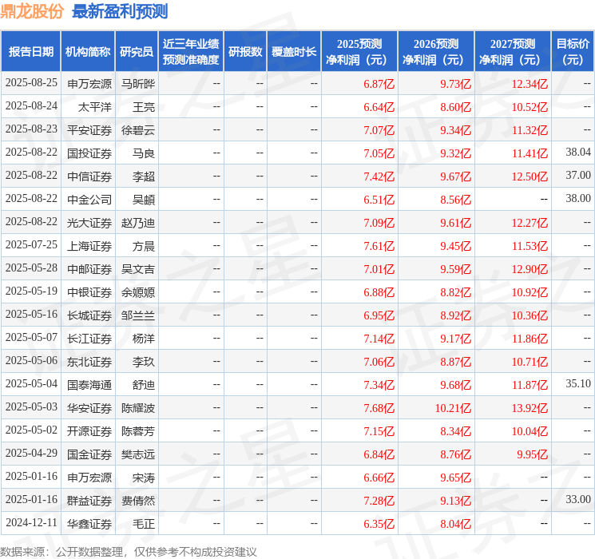Image resolution: width=595 pixels, height=559 pixels.
Task: Click the 最新盈利预测 title text
Action: pyautogui.click(x=120, y=11)
